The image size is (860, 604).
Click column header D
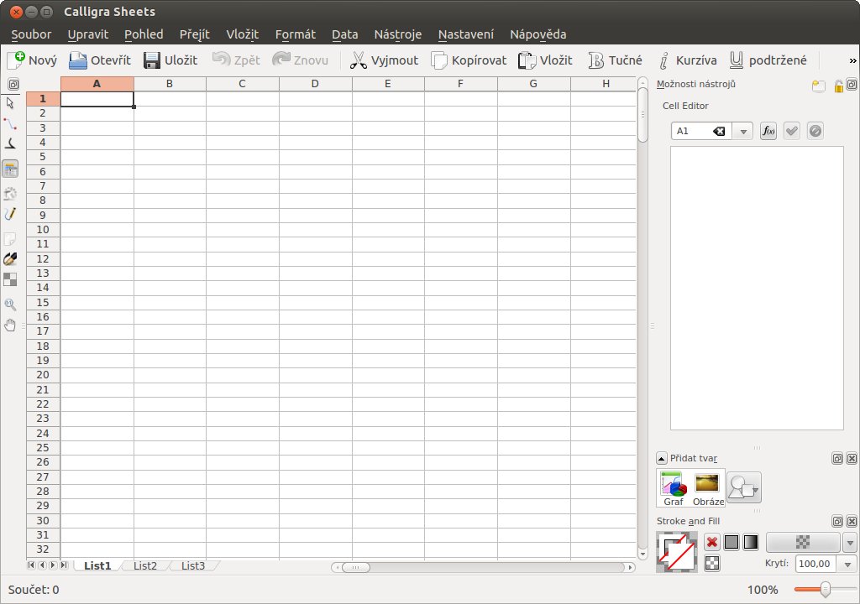[315, 84]
